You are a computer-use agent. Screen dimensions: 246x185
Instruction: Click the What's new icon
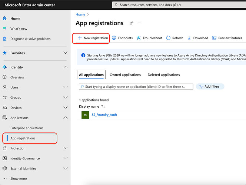[x=5, y=28]
